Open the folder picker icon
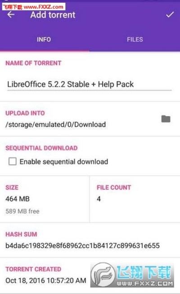This screenshot has height=294, width=180. click(166, 119)
